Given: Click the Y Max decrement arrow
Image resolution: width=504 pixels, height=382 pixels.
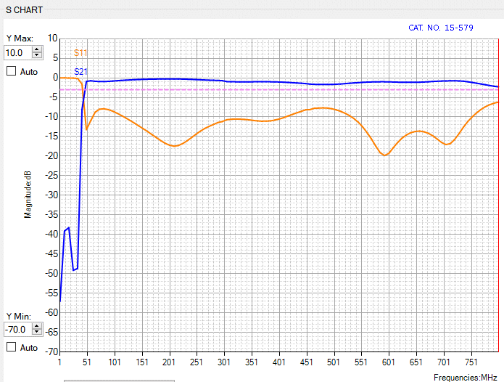Looking at the screenshot, I should [37, 56].
